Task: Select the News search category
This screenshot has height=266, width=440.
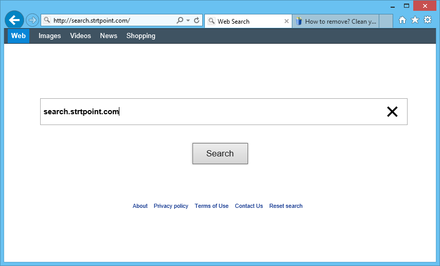Action: [x=109, y=36]
